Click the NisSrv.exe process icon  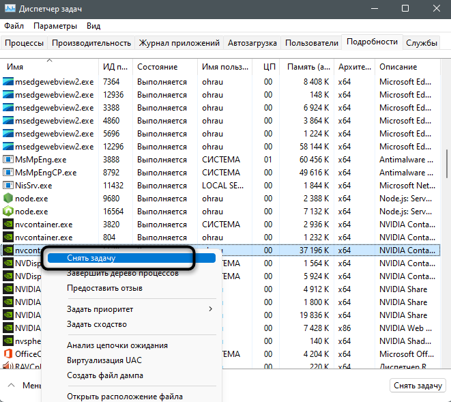click(8, 186)
